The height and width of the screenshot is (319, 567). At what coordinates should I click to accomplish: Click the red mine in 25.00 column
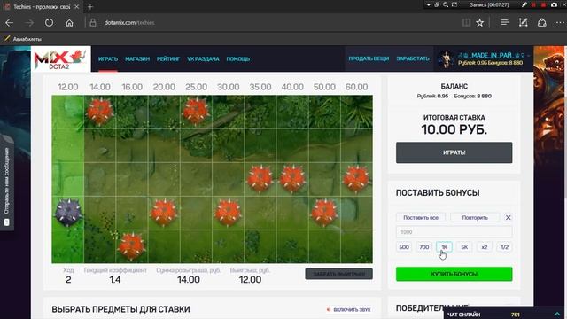coord(196,111)
